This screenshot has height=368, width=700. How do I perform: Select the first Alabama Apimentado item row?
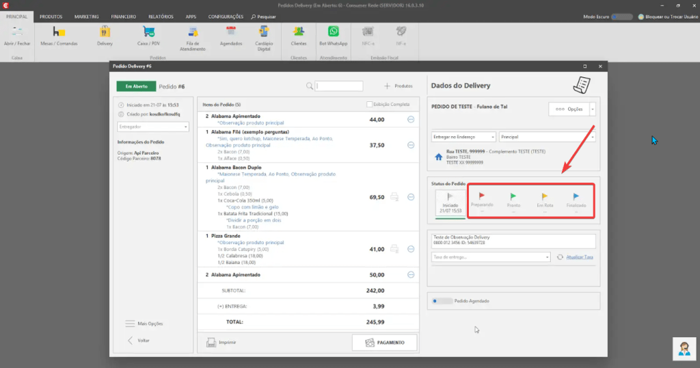coord(308,119)
